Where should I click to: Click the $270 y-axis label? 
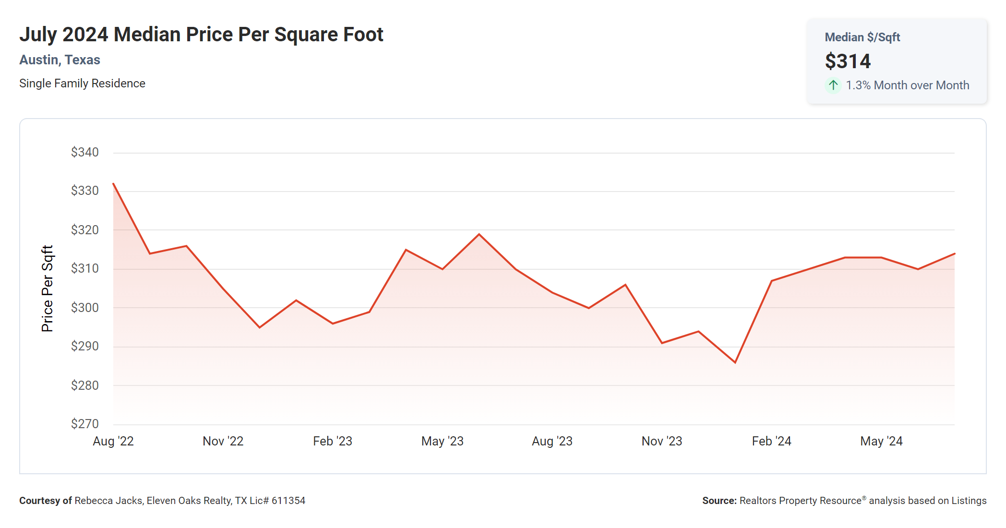point(85,423)
